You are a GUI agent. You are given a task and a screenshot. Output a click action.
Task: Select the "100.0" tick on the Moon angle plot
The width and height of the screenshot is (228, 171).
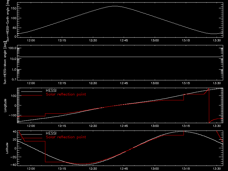click(x=12, y=48)
